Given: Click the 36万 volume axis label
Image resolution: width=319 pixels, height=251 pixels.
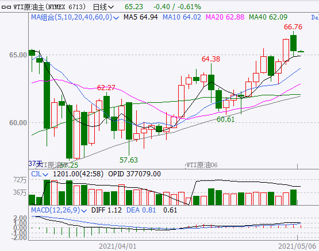Looking at the screenshot, I should pos(20,192).
